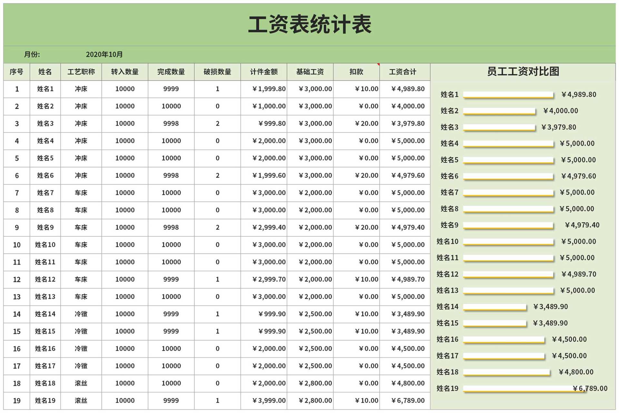Click the red comment marker on 扣款 header
Screen dimensions: 619x413
click(x=378, y=64)
